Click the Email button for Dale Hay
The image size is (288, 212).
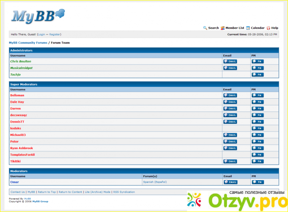230,102
